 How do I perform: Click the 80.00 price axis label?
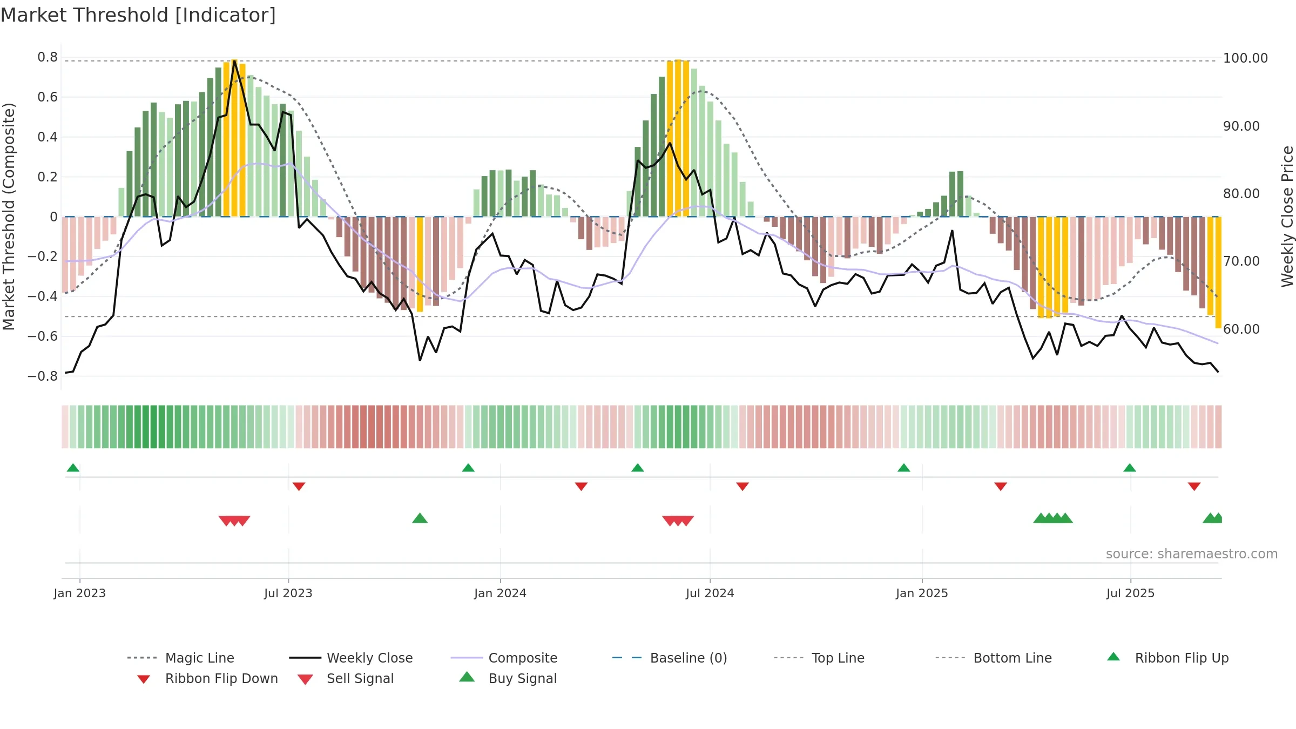(1241, 194)
